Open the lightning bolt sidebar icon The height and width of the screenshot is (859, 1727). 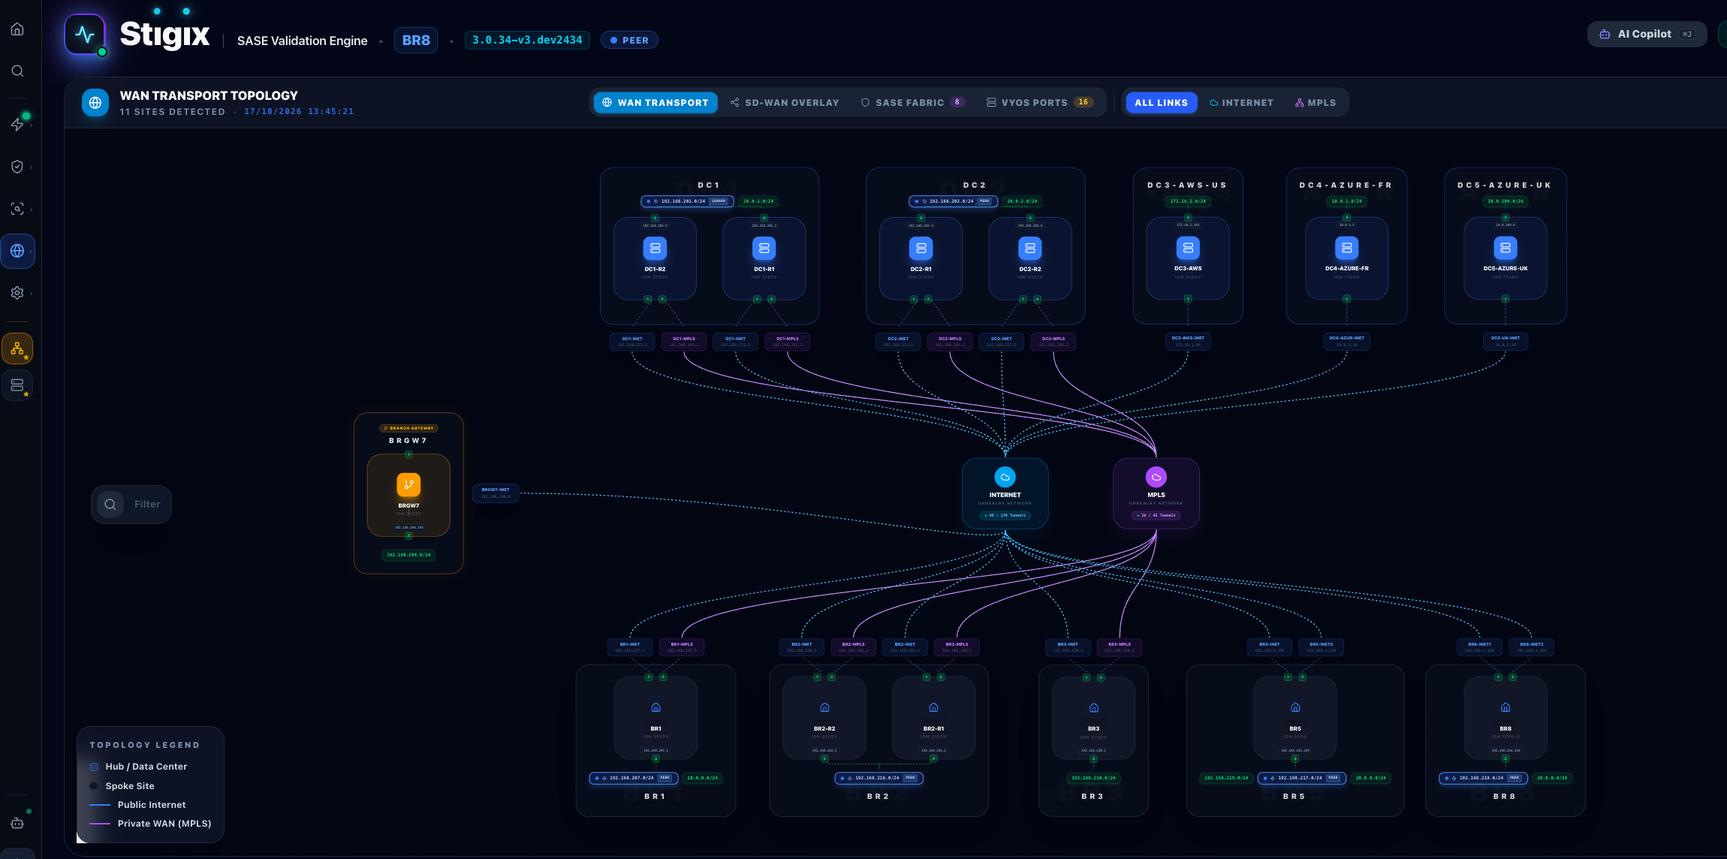pyautogui.click(x=17, y=125)
